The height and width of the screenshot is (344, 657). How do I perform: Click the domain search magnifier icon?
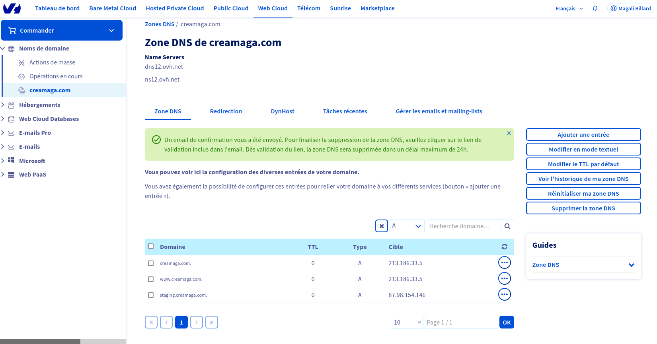[507, 226]
